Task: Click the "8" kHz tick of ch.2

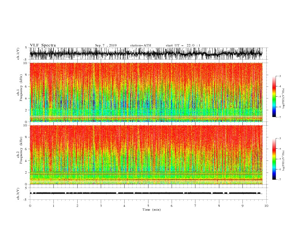Action: [x=27, y=137]
